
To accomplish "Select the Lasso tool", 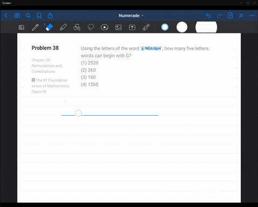I will click(91, 27).
